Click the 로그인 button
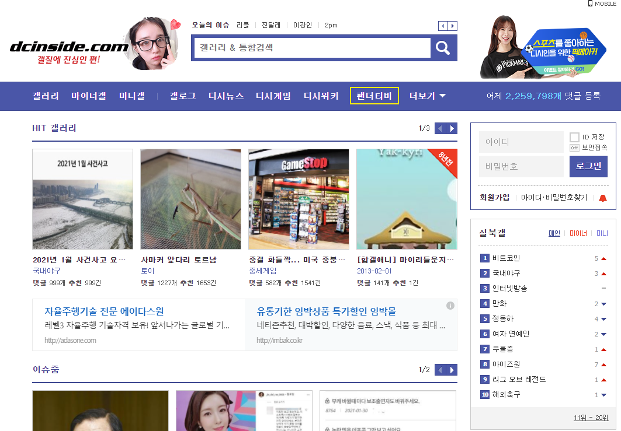This screenshot has height=431, width=621. click(588, 166)
